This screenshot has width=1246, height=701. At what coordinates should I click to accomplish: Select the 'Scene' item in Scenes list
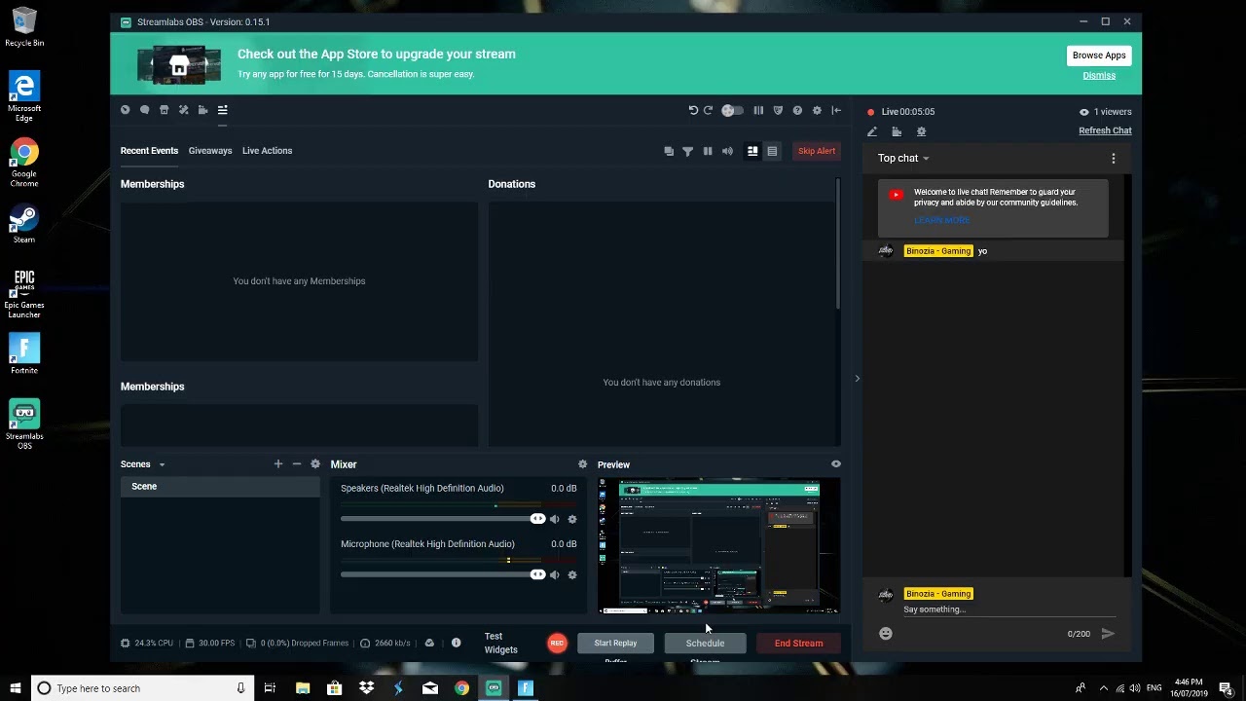220,486
